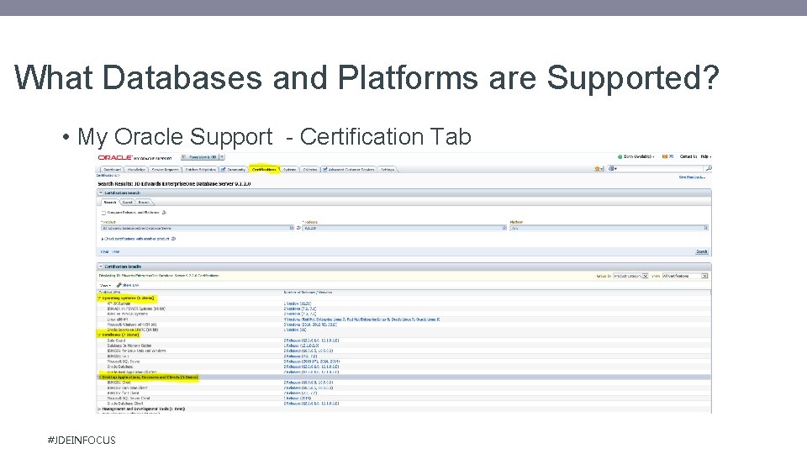
Task: Expand Management and Development Tools group
Action: point(99,409)
